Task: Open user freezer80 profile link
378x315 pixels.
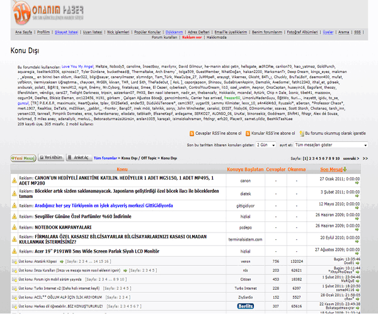Action: [232, 98]
